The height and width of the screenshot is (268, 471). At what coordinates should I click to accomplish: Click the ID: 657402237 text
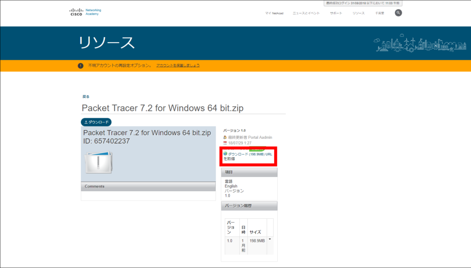[106, 141]
